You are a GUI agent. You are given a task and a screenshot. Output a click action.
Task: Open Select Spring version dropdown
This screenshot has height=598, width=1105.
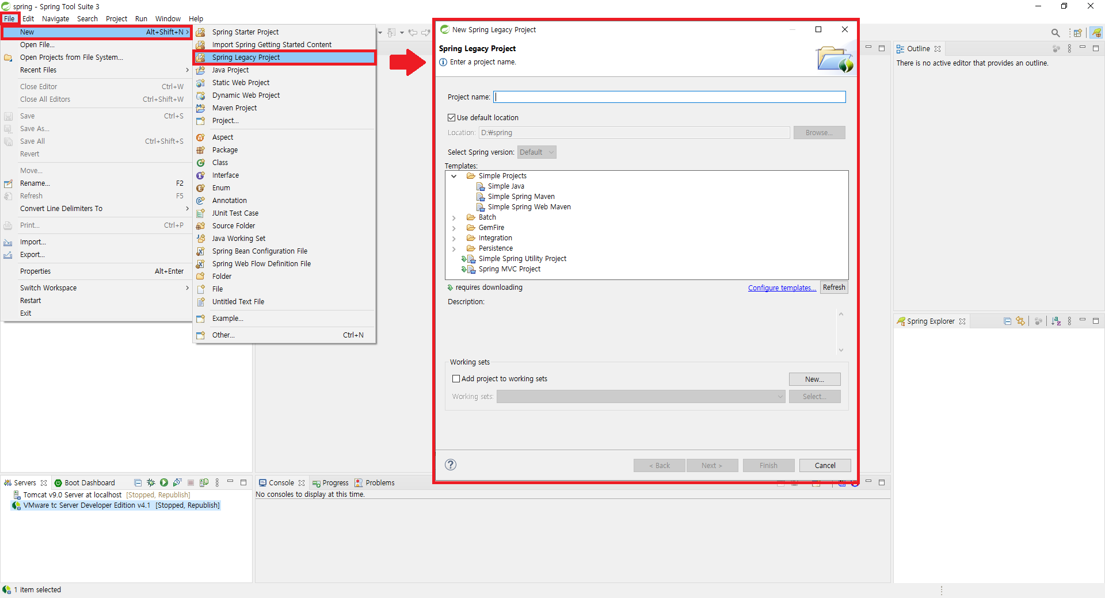pos(536,152)
